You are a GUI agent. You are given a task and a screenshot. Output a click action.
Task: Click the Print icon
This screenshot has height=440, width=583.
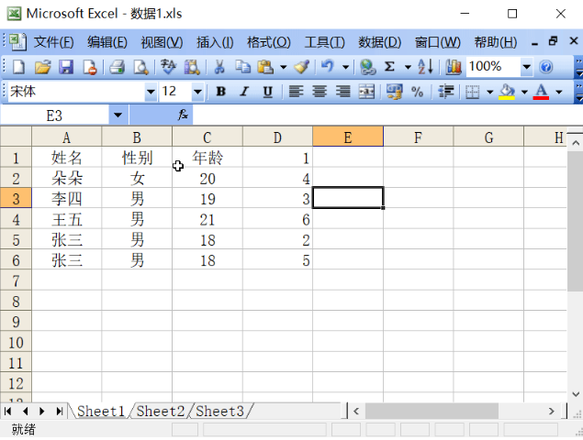117,67
